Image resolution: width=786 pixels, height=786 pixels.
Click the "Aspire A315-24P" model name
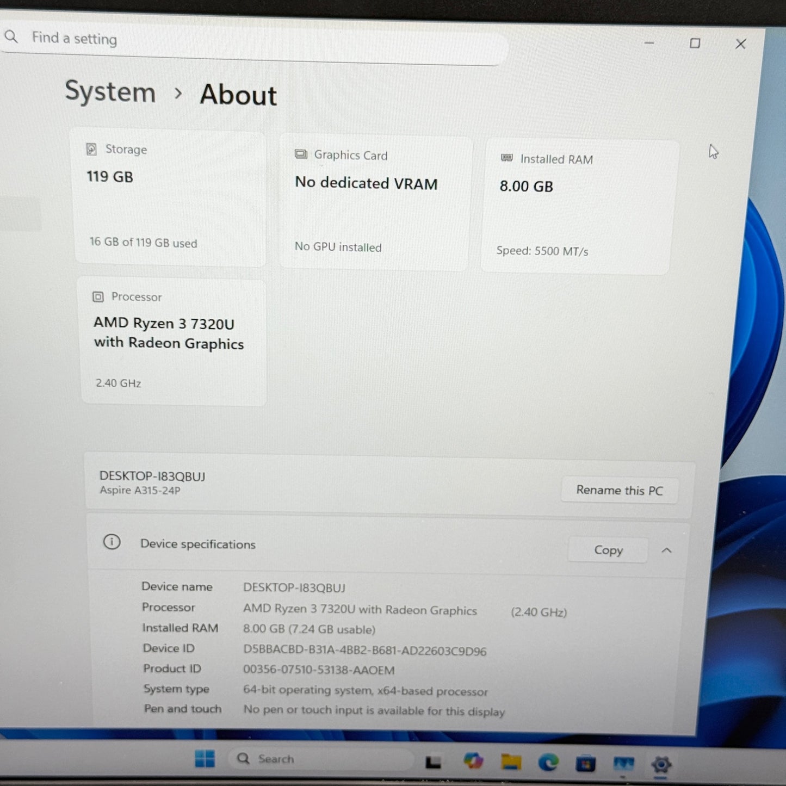click(x=140, y=490)
